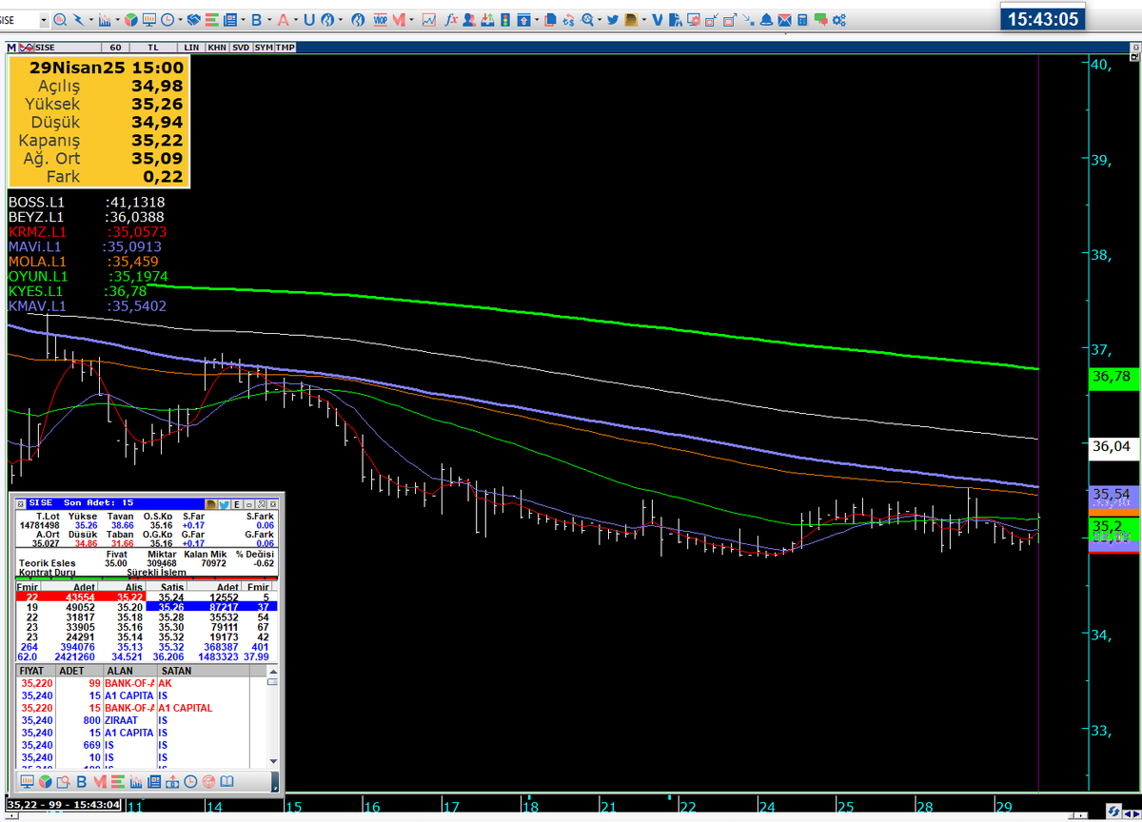The width and height of the screenshot is (1142, 822).
Task: Click the 60 period button on chart header
Action: tap(115, 47)
